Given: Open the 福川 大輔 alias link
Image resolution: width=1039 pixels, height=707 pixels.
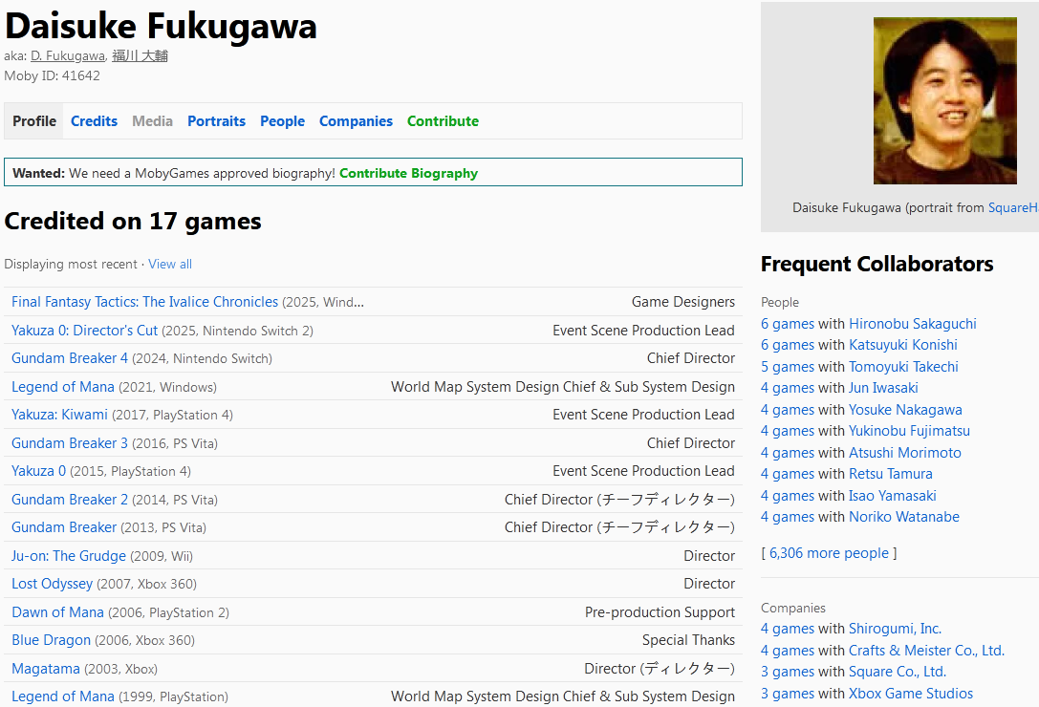Looking at the screenshot, I should click(x=140, y=55).
